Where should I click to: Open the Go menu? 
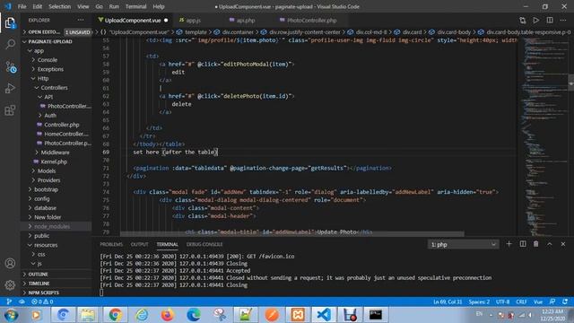click(99, 6)
